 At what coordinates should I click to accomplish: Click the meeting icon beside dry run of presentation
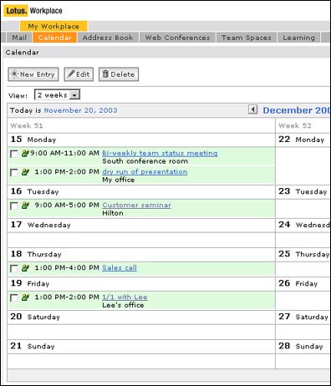pyautogui.click(x=25, y=172)
